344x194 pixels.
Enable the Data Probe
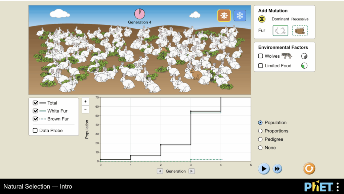pos(35,130)
